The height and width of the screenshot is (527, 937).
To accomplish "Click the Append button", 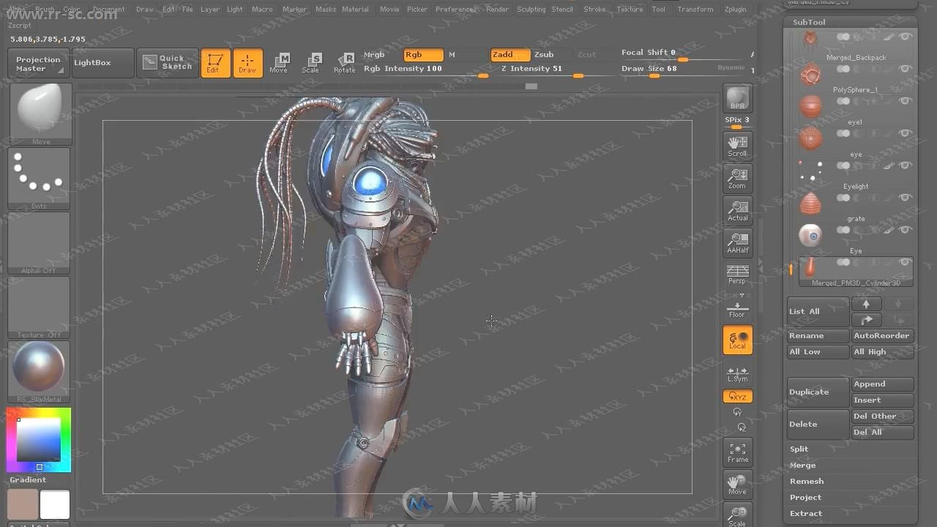I will (883, 384).
